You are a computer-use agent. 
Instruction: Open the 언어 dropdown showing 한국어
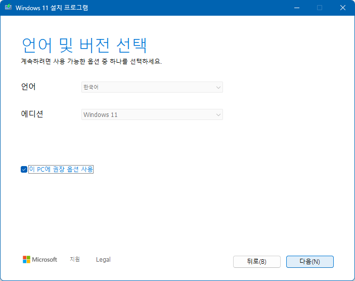point(152,87)
